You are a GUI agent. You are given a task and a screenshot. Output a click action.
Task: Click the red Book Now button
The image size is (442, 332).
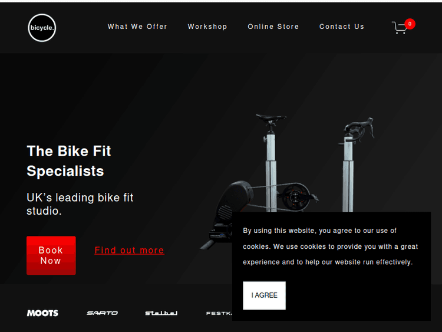tap(51, 255)
